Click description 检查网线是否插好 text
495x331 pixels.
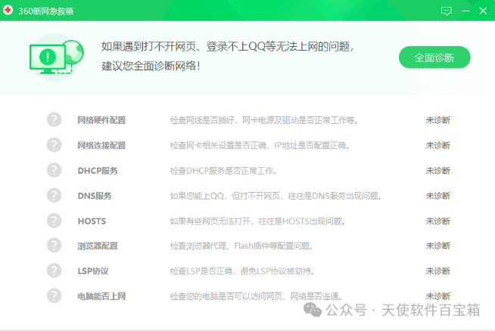(x=264, y=120)
